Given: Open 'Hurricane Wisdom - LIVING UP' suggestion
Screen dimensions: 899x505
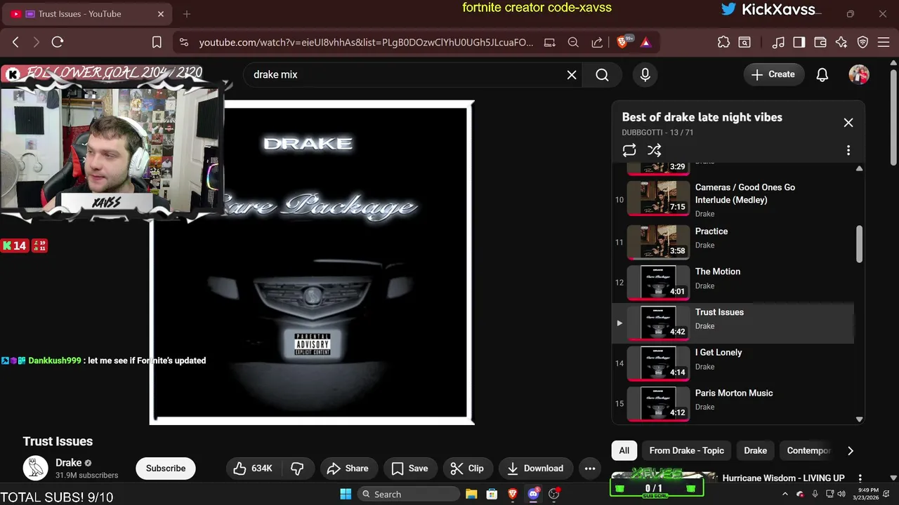Looking at the screenshot, I should pyautogui.click(x=783, y=478).
